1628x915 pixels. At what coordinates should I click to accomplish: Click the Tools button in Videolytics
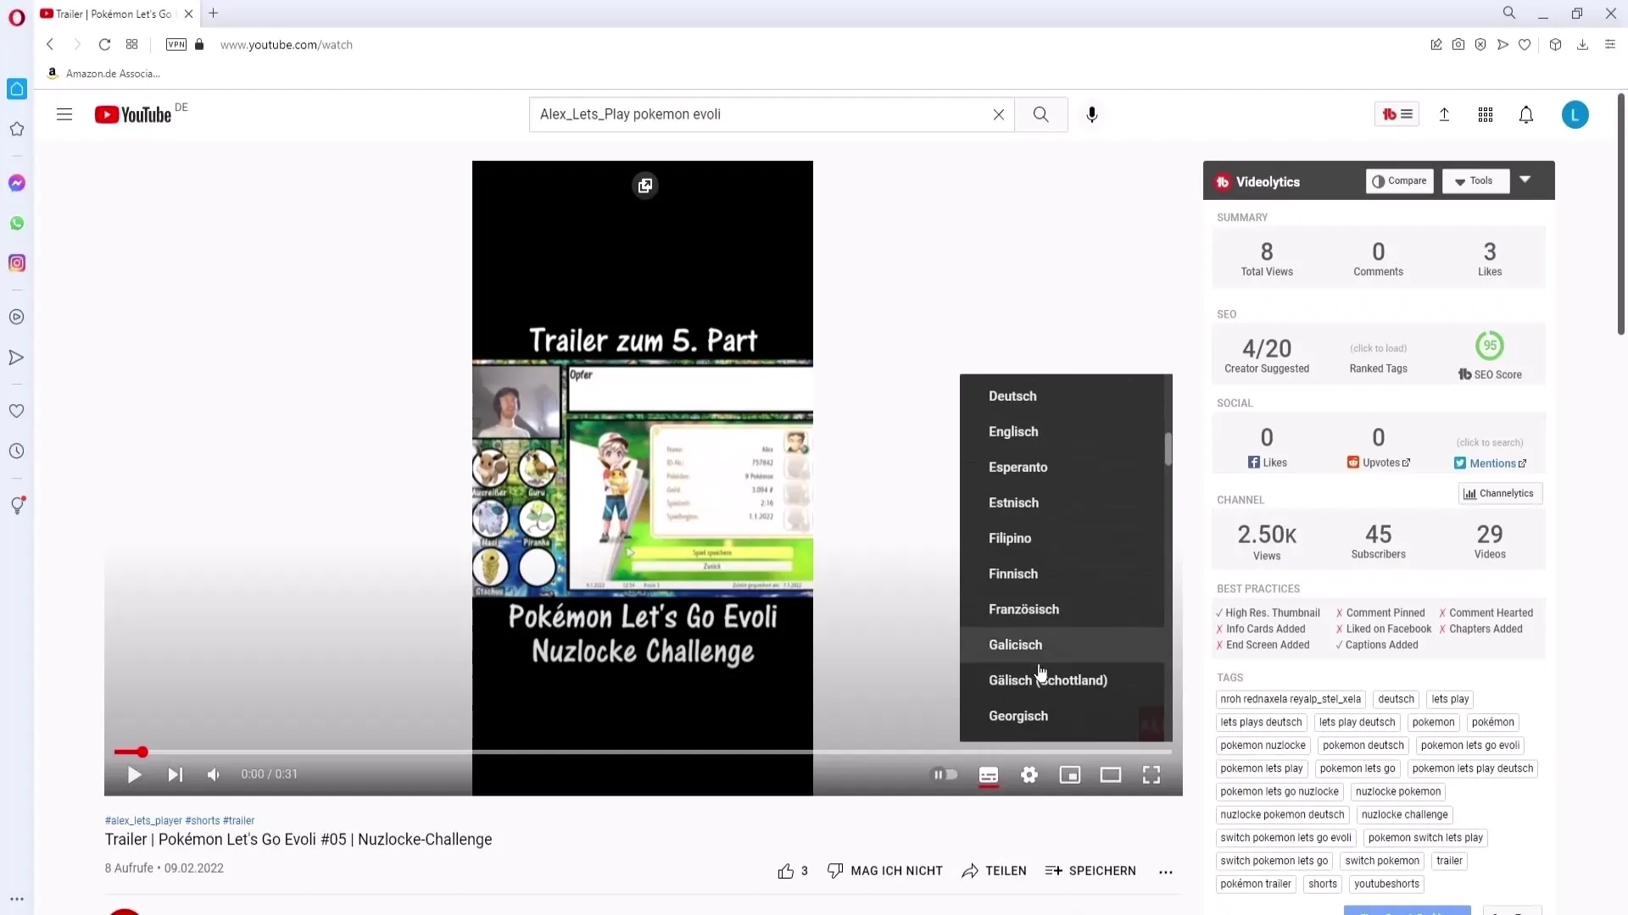(x=1477, y=181)
